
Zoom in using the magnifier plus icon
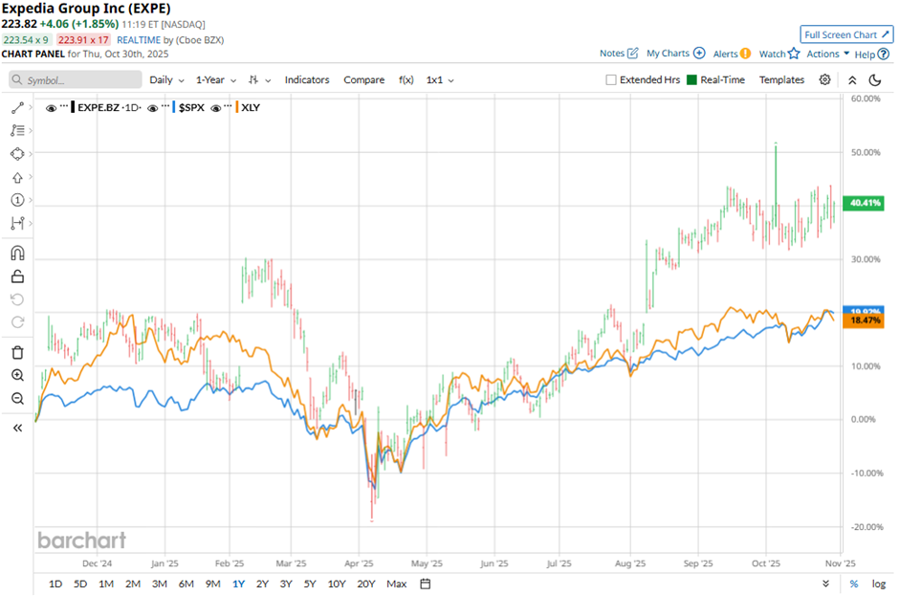(x=17, y=376)
